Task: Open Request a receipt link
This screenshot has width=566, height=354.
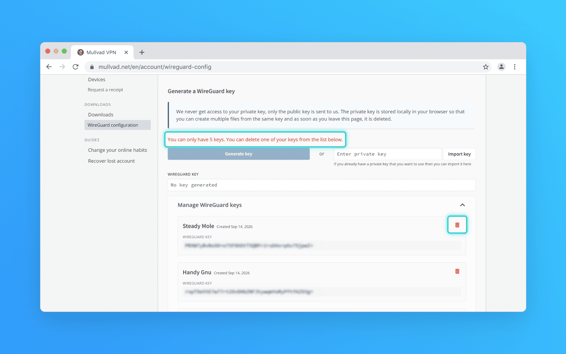Action: (x=105, y=90)
